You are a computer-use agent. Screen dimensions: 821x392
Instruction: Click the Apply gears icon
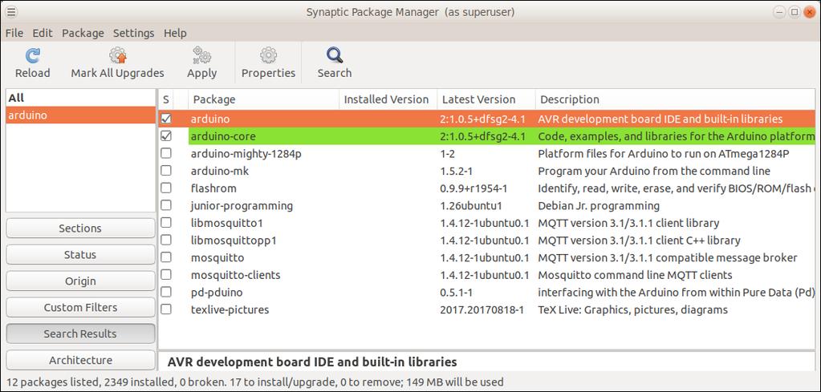pos(201,55)
